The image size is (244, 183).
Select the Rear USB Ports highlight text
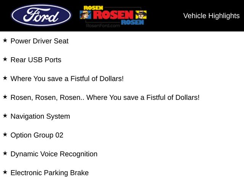36,60
